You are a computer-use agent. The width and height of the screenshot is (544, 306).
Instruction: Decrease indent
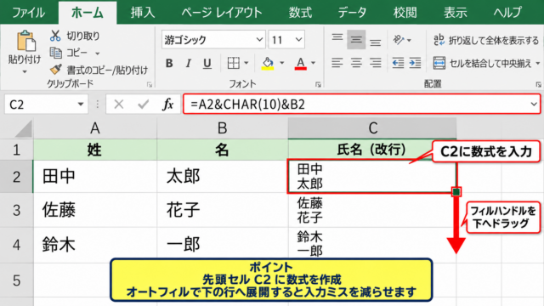(x=398, y=63)
